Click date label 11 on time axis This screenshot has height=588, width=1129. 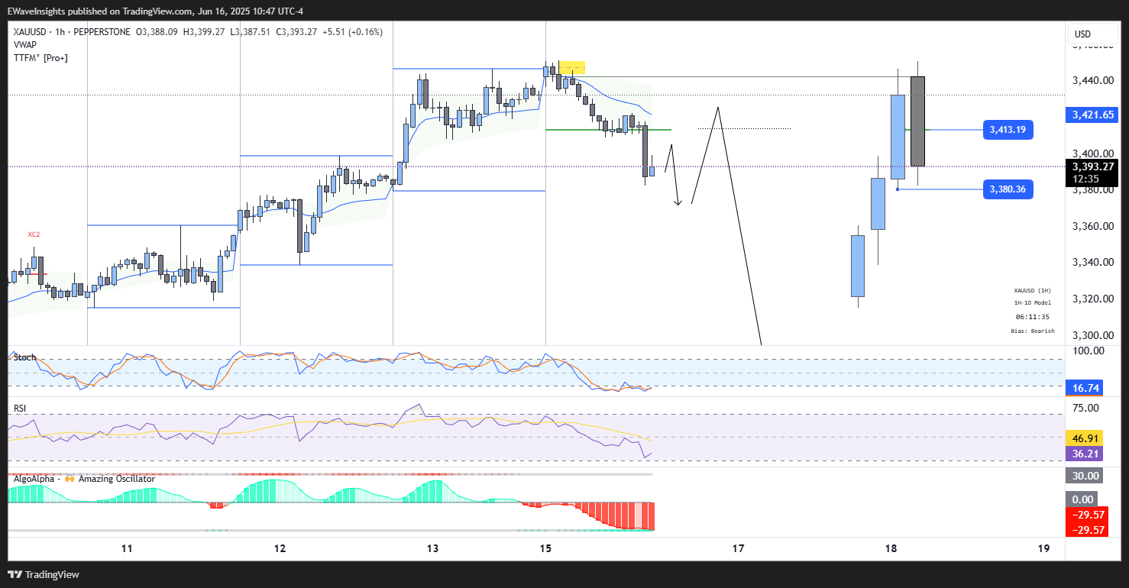[127, 548]
